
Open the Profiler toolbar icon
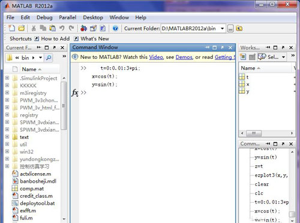pyautogui.click(x=103, y=28)
